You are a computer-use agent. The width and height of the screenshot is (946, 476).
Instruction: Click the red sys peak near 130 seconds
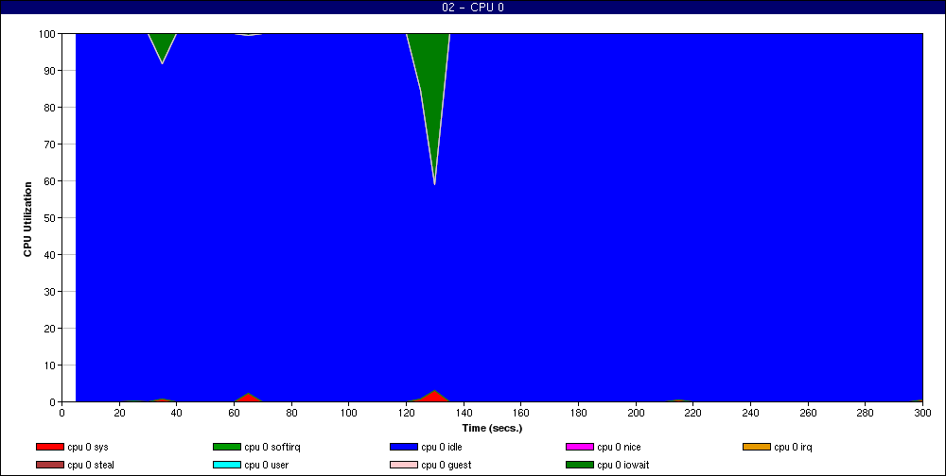click(x=434, y=397)
